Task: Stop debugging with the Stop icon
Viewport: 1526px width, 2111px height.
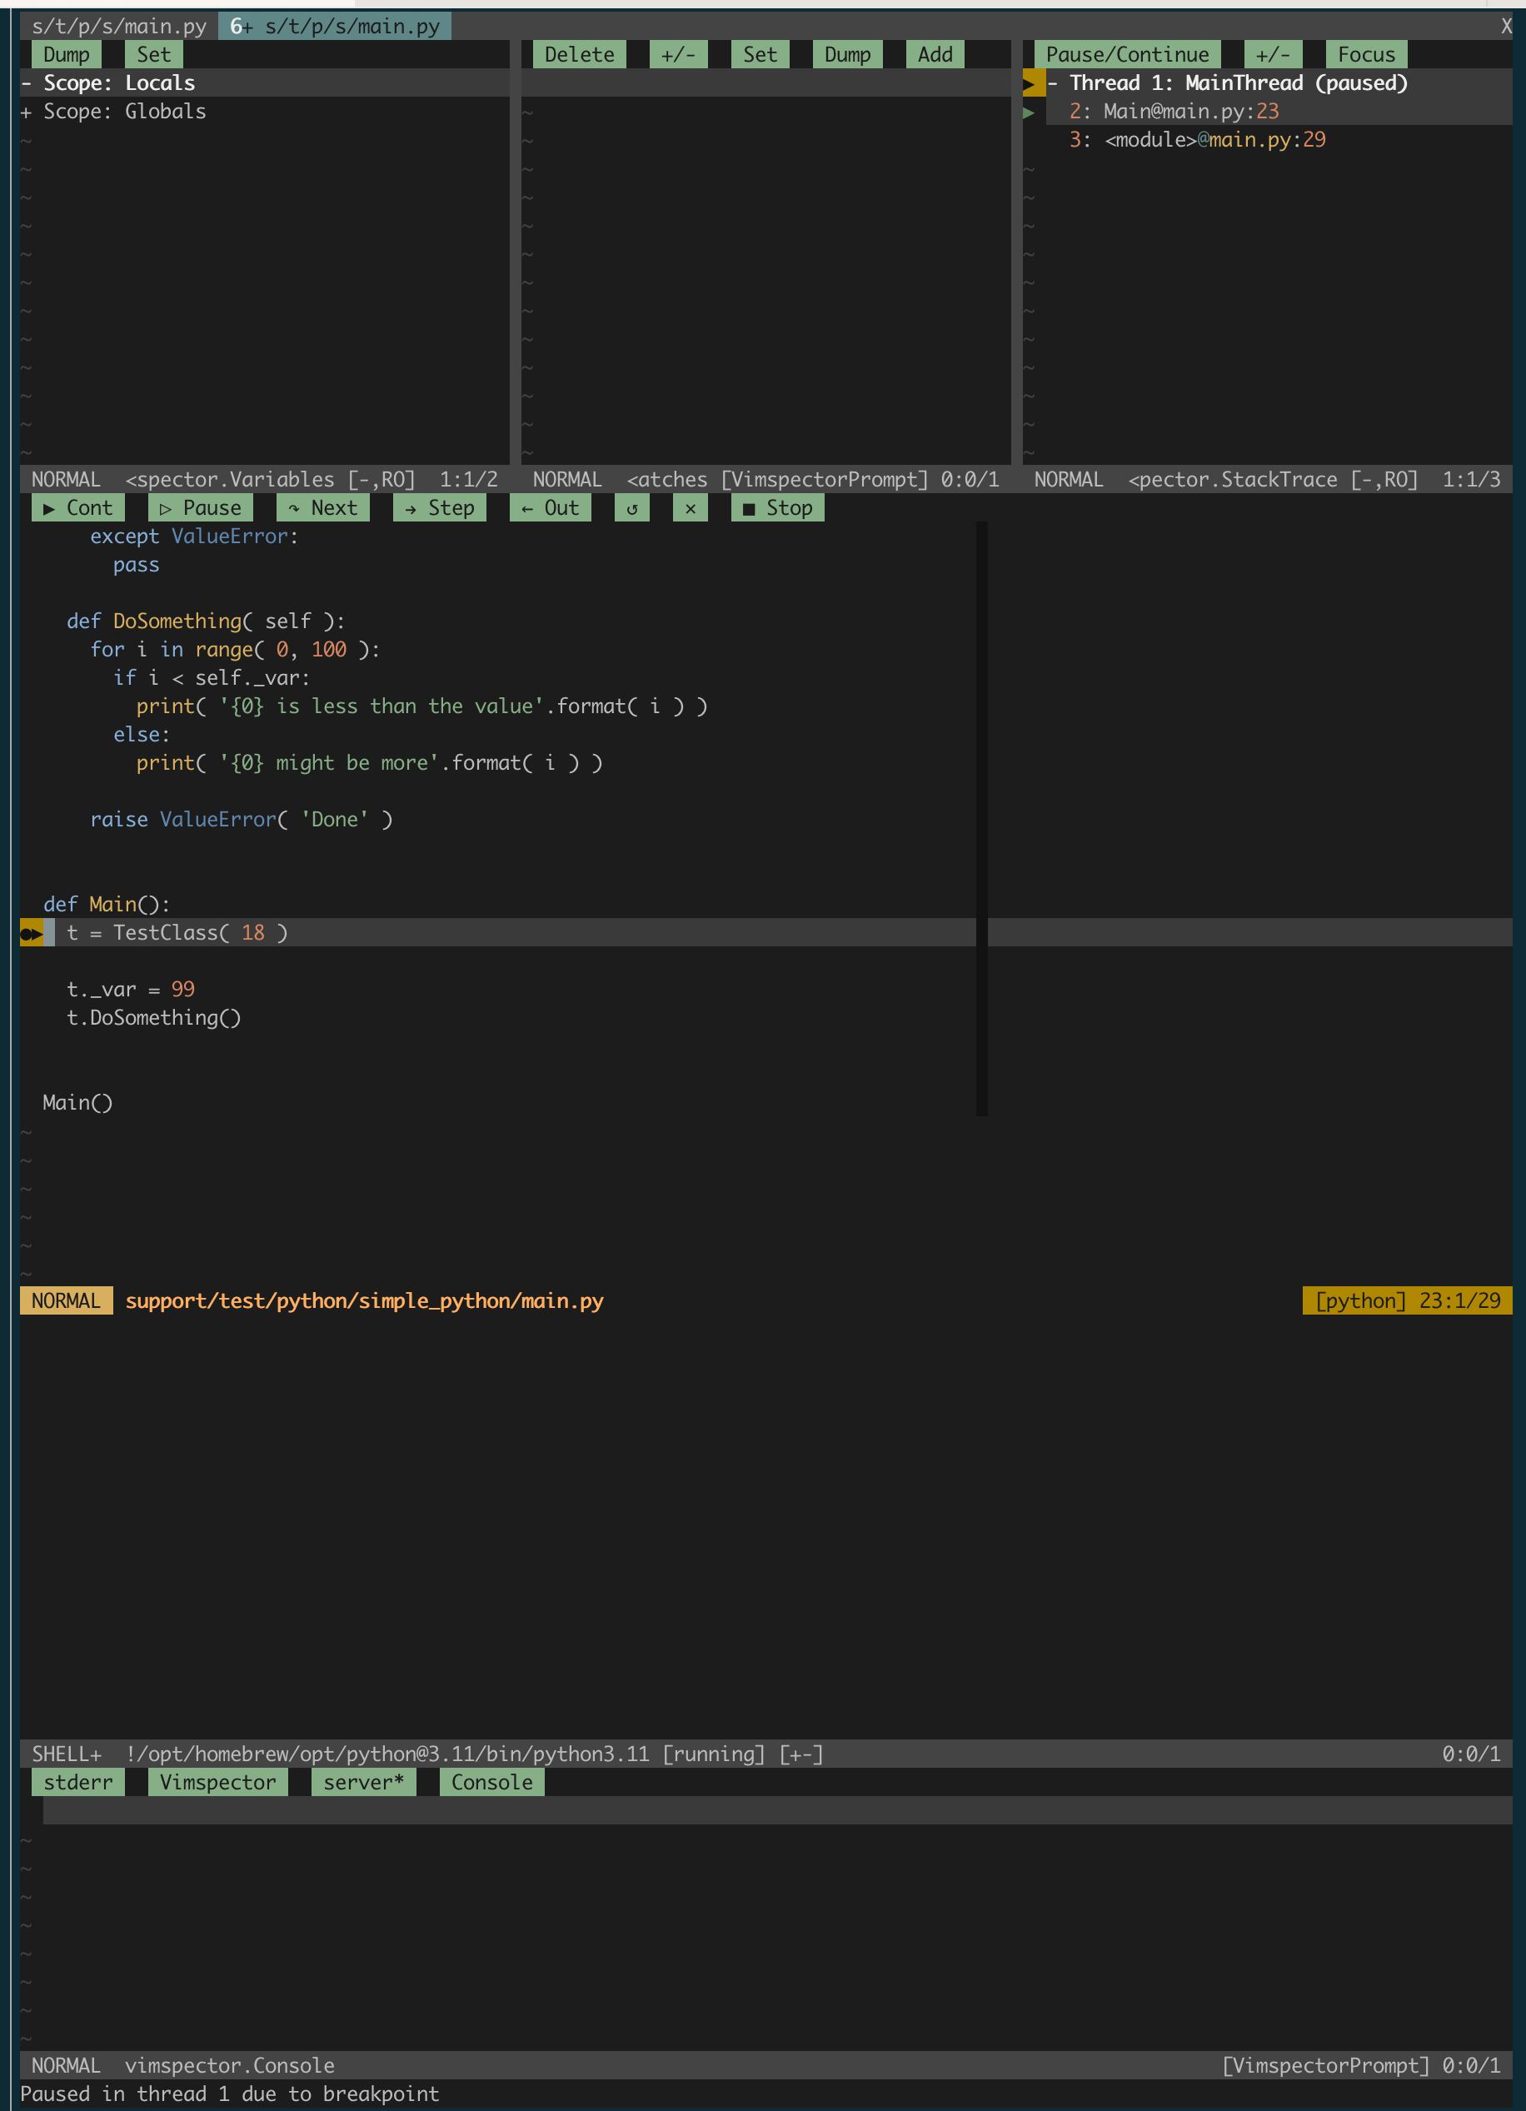Action: pyautogui.click(x=778, y=508)
